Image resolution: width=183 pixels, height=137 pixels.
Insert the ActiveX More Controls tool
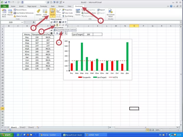click(66, 33)
